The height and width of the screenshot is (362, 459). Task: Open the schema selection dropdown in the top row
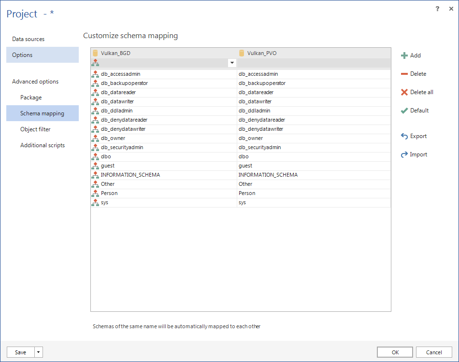click(232, 63)
